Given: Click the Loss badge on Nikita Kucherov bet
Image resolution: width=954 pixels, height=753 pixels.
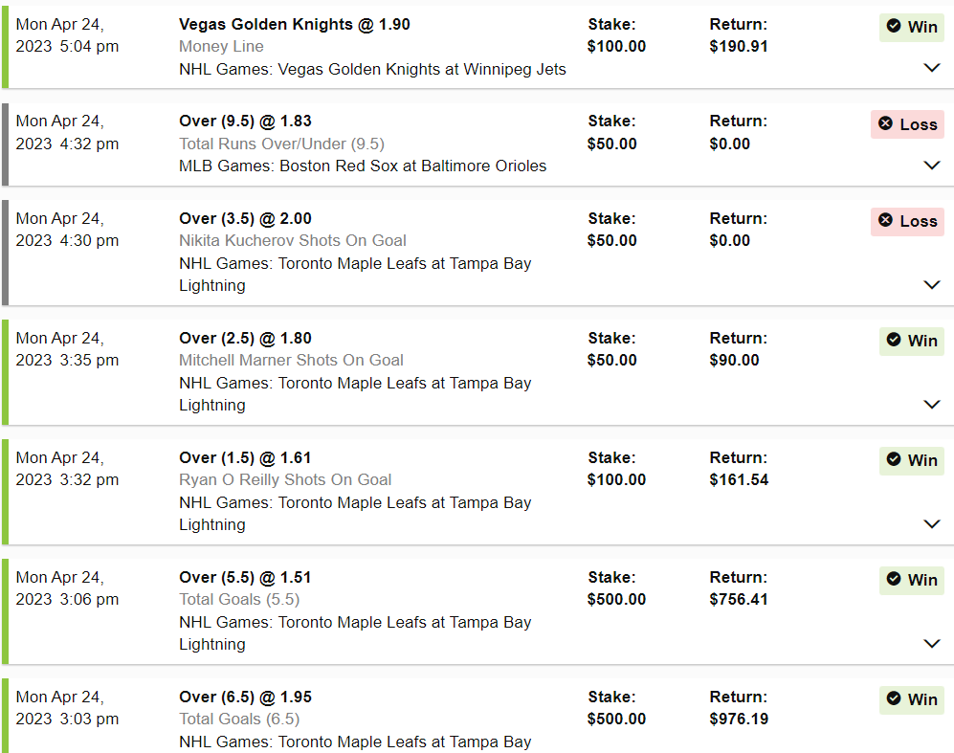Looking at the screenshot, I should (x=907, y=221).
